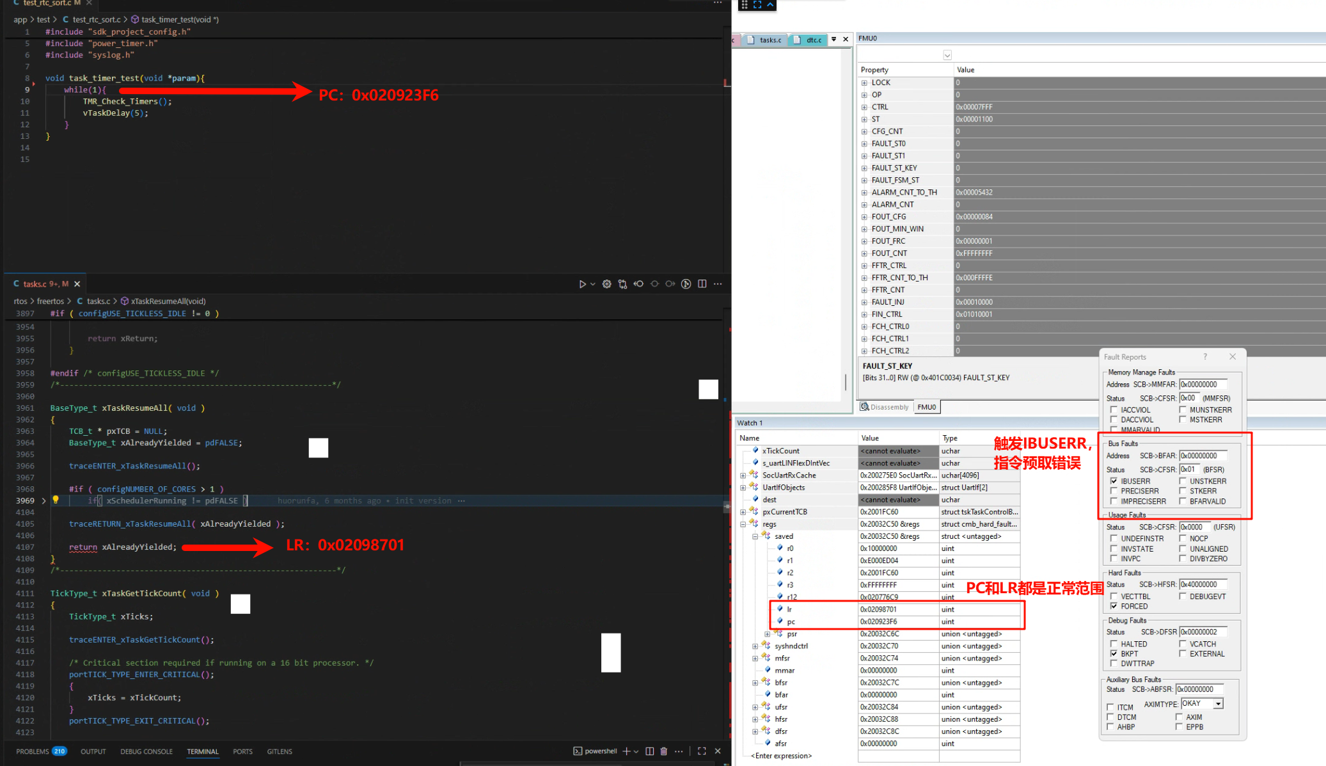This screenshot has width=1326, height=766.
Task: Toggle the FORCED hard fault checkbox
Action: (1114, 606)
